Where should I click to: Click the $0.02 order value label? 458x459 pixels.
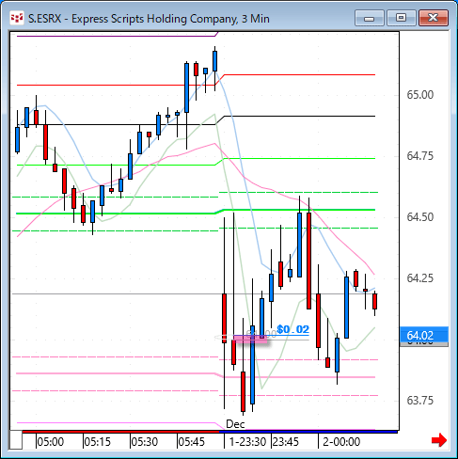[x=292, y=329]
